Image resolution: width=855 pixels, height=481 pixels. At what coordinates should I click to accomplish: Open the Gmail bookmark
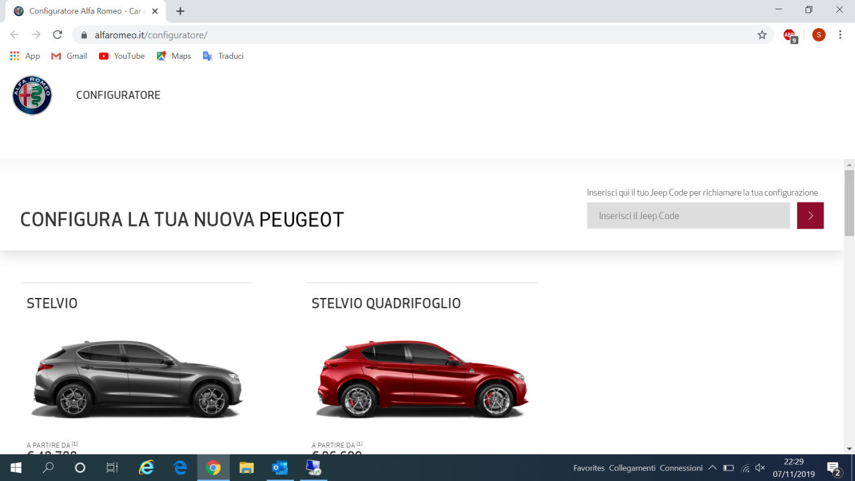[x=69, y=56]
